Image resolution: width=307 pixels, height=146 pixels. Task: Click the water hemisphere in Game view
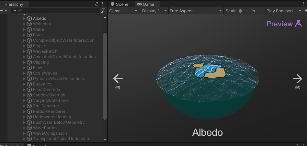(207, 87)
